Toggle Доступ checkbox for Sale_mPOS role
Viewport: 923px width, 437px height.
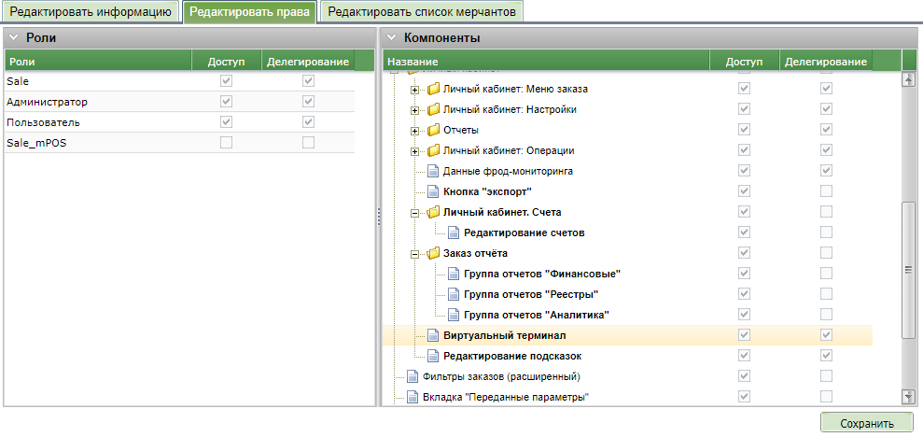[x=225, y=143]
